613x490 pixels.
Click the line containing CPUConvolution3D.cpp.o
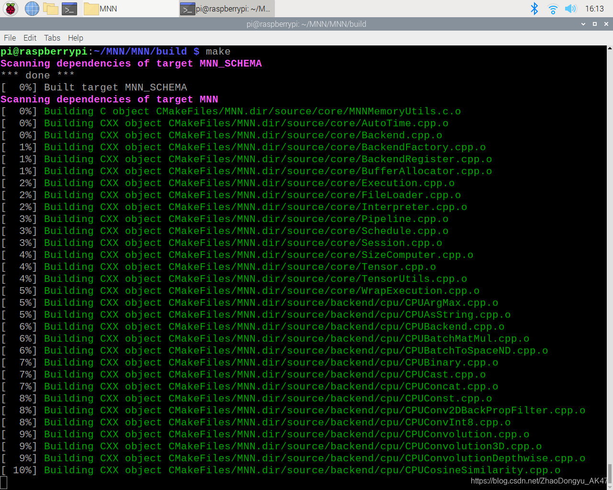point(272,446)
